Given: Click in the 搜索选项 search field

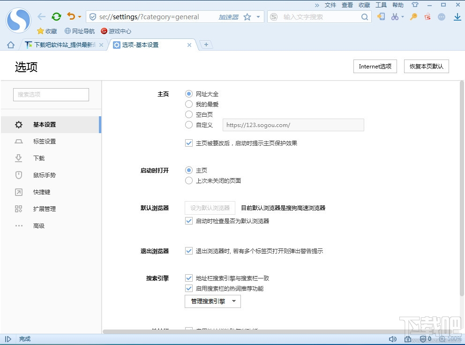Looking at the screenshot, I should 51,95.
